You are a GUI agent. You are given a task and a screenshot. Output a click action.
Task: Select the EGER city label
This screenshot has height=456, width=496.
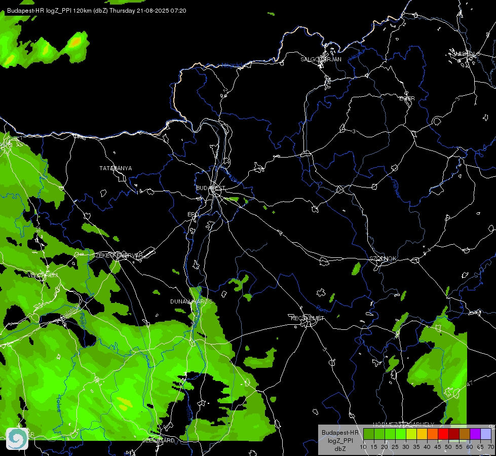coord(407,98)
